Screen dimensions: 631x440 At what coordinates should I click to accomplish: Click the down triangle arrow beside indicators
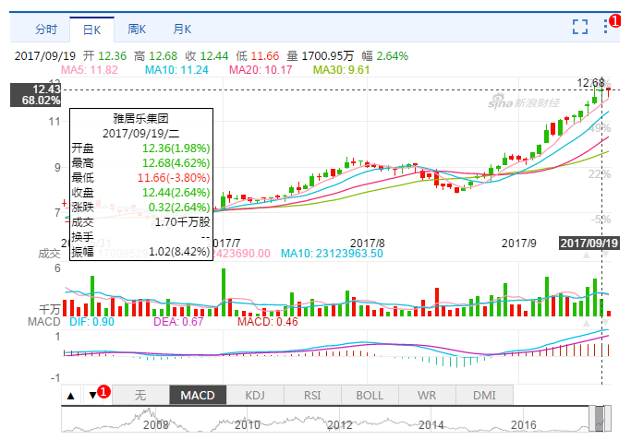coord(92,395)
